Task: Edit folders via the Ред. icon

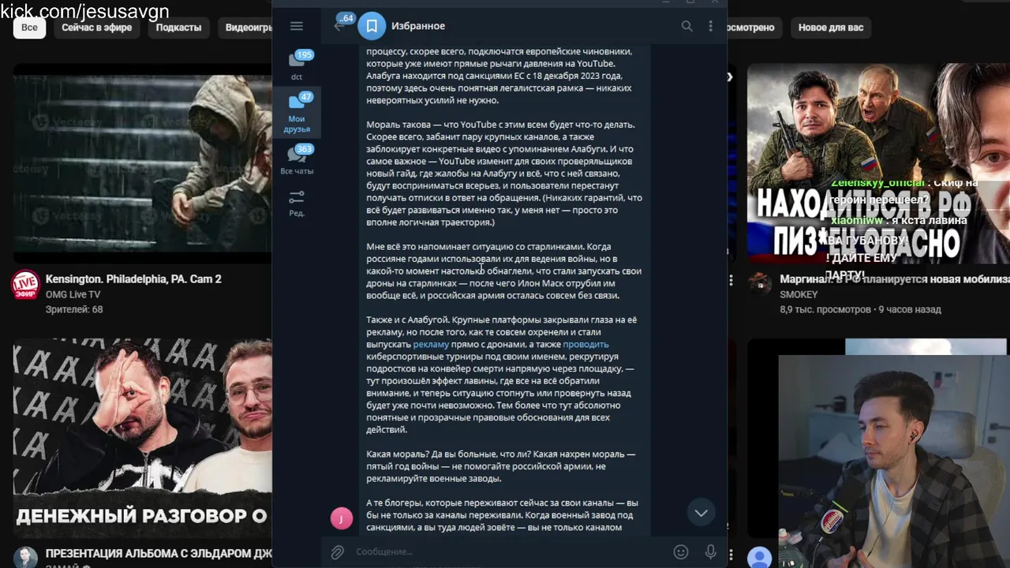Action: coord(297,203)
